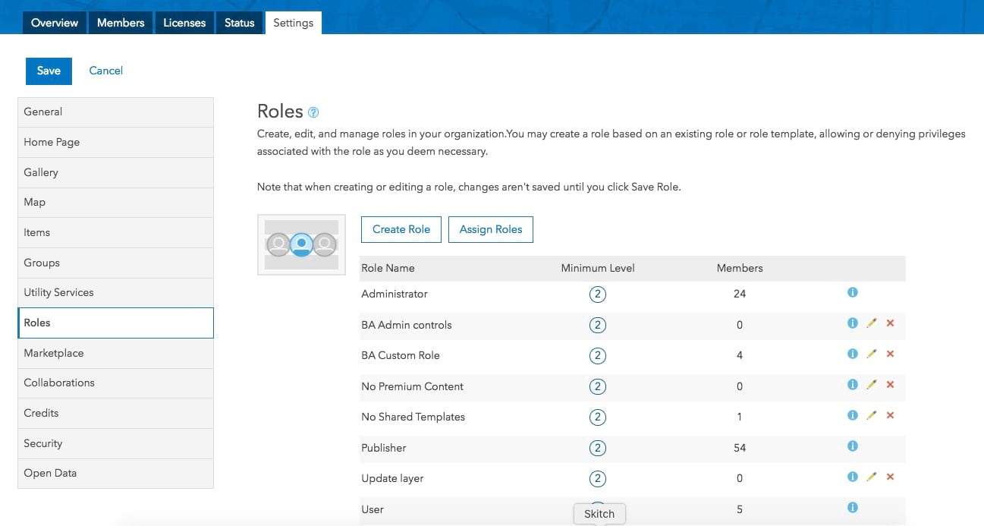View info for the Publisher role
The width and height of the screenshot is (984, 526).
click(x=852, y=446)
